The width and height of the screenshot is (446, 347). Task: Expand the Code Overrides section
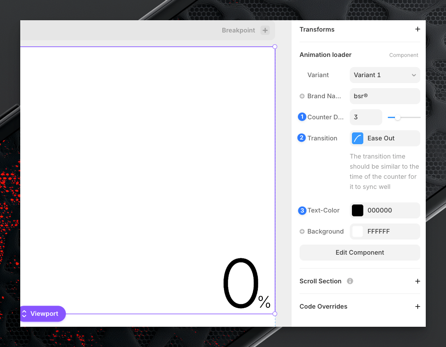point(417,307)
